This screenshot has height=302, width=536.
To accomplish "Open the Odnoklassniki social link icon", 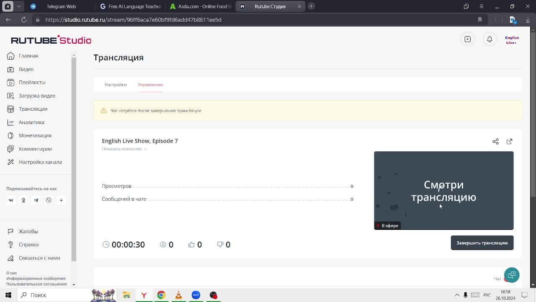I will 23,200.
